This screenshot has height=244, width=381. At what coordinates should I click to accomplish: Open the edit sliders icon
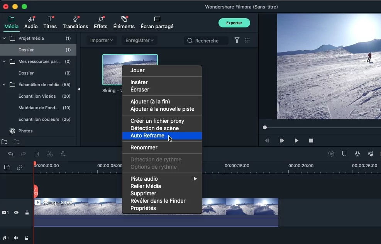[63, 154]
